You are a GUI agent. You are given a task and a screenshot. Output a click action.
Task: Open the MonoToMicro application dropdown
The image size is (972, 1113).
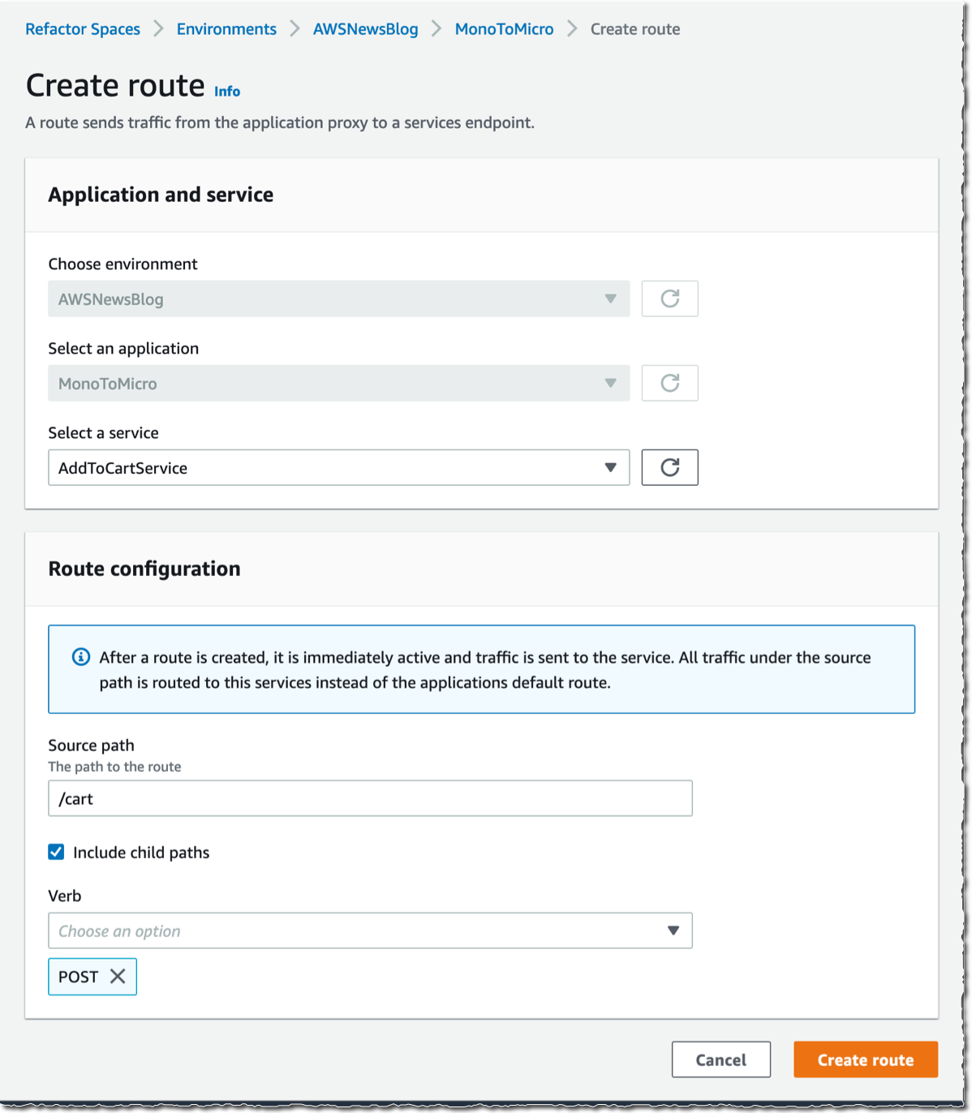(x=339, y=383)
